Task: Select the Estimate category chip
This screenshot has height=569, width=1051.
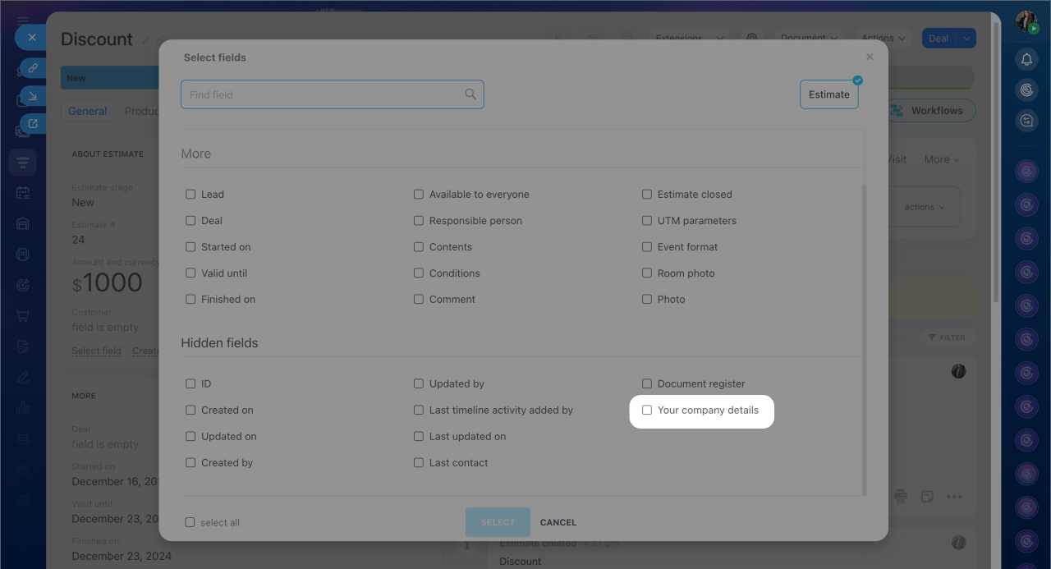Action: (828, 94)
